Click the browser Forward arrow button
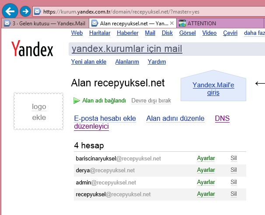 pos(25,11)
